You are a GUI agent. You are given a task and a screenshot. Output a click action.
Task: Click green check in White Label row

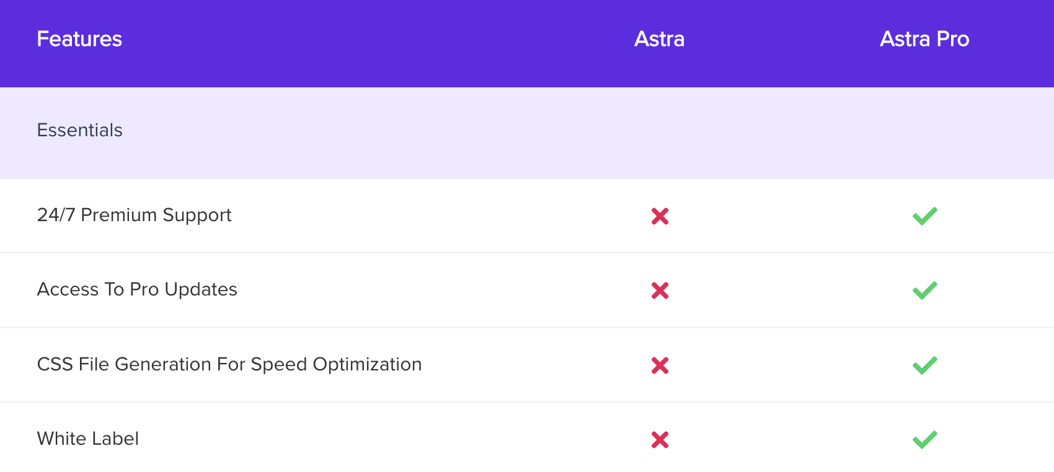[x=924, y=440]
